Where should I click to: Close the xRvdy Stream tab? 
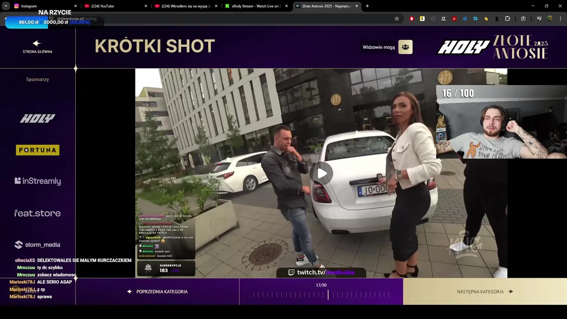pos(286,6)
